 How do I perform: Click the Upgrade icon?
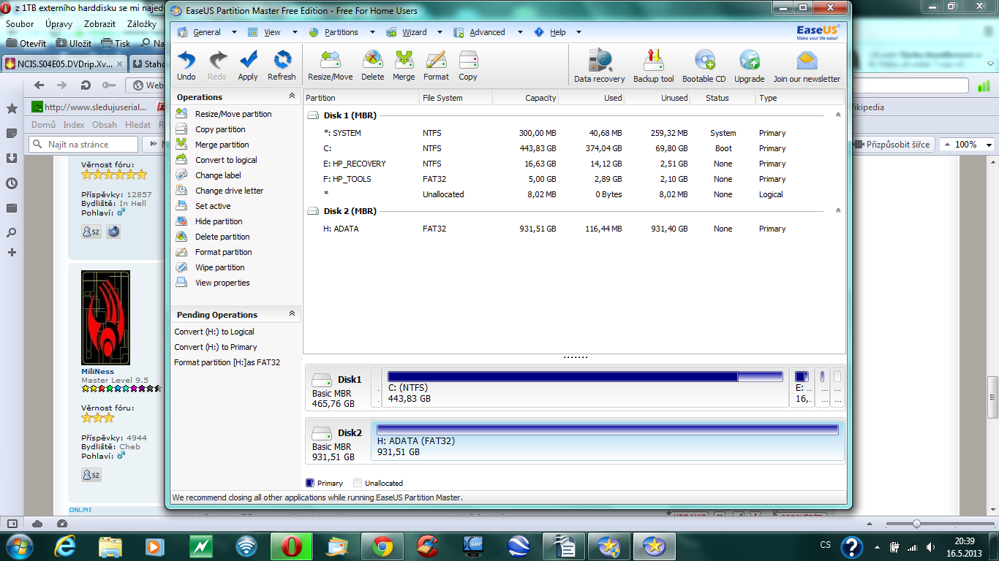750,65
